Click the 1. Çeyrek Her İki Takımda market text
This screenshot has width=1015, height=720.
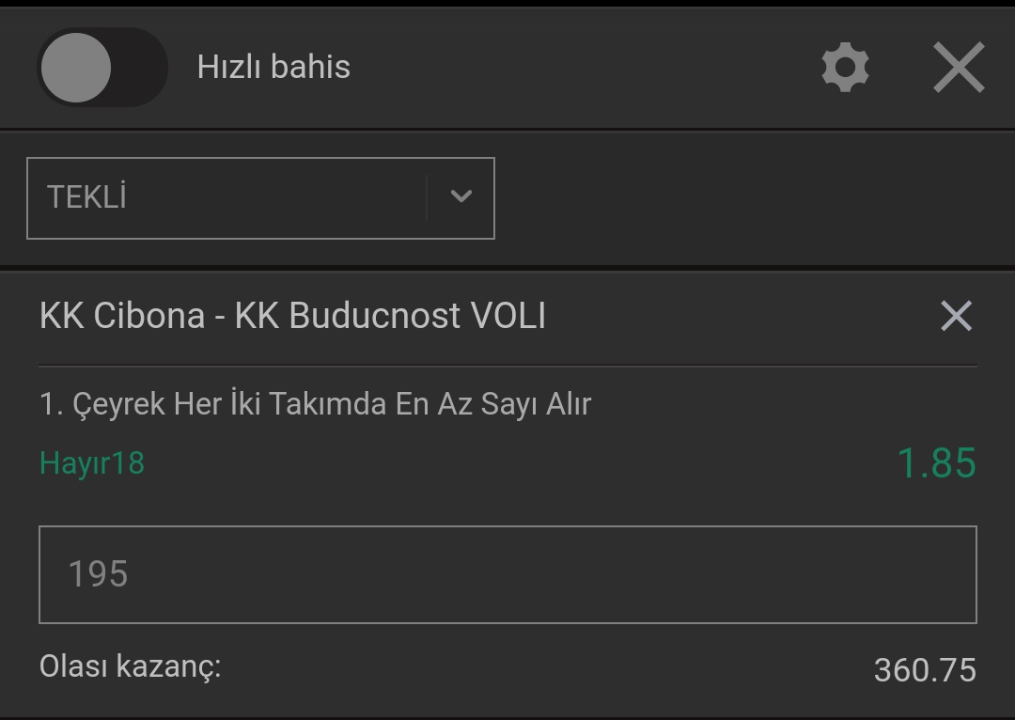[x=315, y=404]
